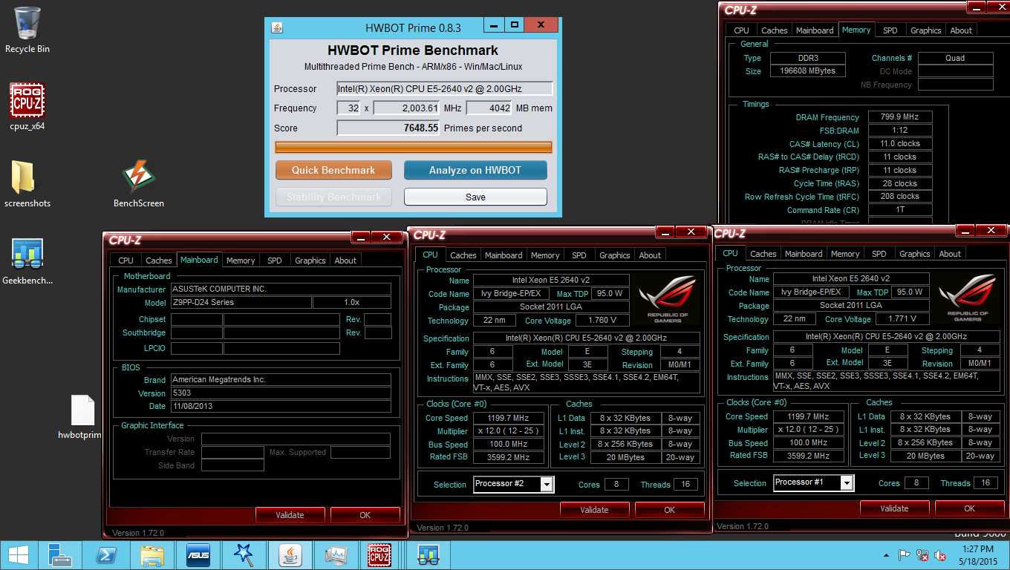Open SPD tab in the Processor #2 window
This screenshot has width=1010, height=570.
(x=579, y=255)
